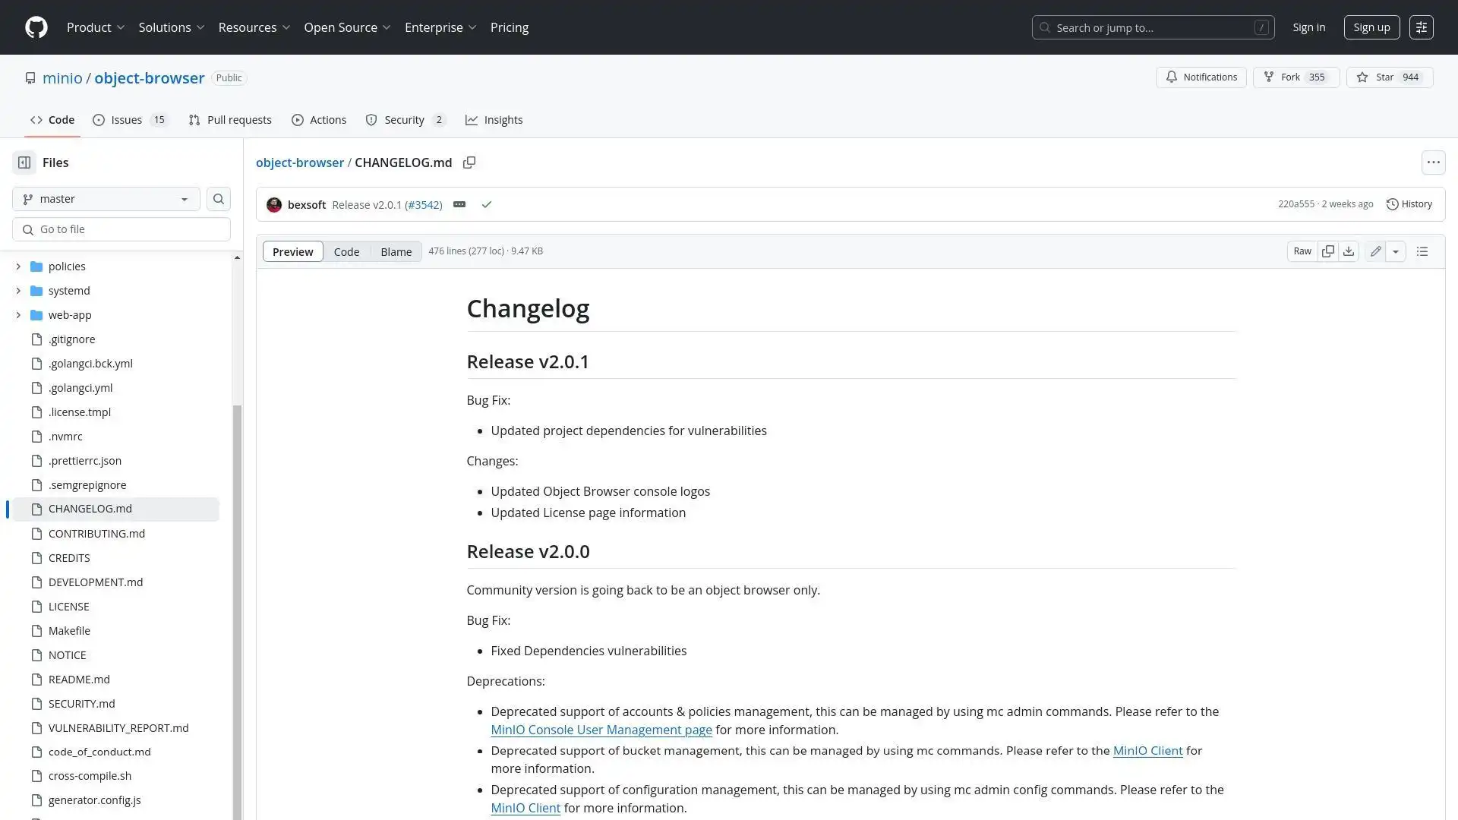Open the Enterprise menu dropdown
1458x820 pixels.
(440, 27)
